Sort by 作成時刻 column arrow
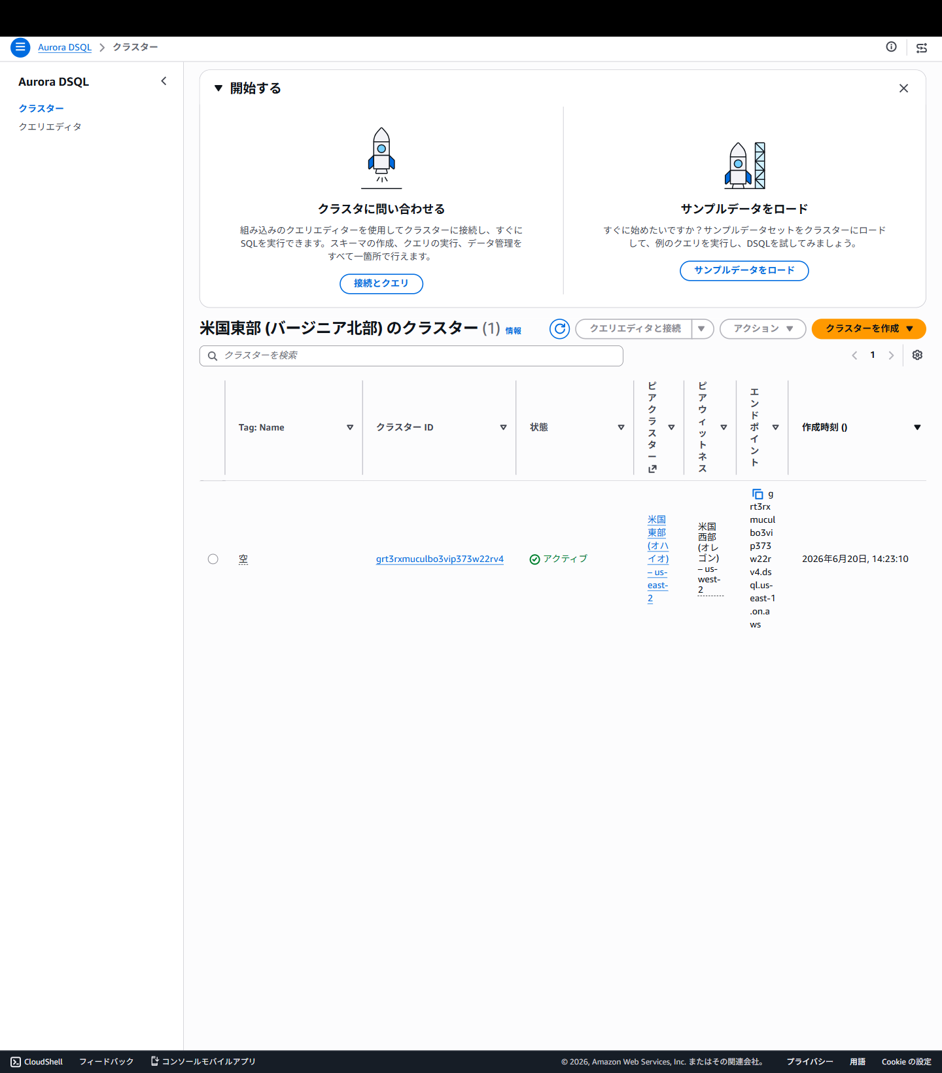This screenshot has height=1073, width=942. pos(917,427)
